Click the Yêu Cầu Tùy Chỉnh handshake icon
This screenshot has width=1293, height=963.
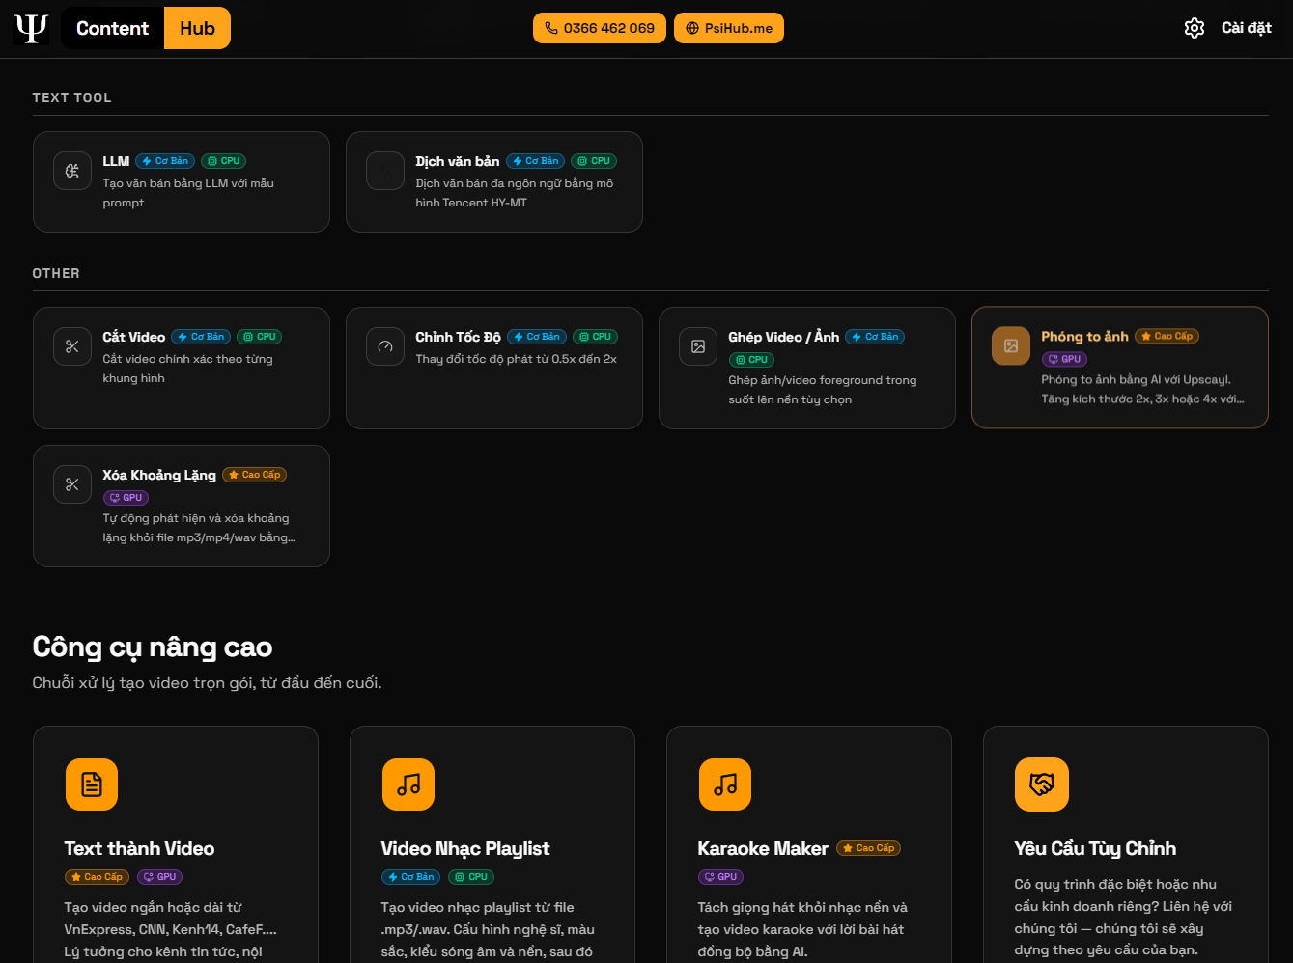point(1042,784)
